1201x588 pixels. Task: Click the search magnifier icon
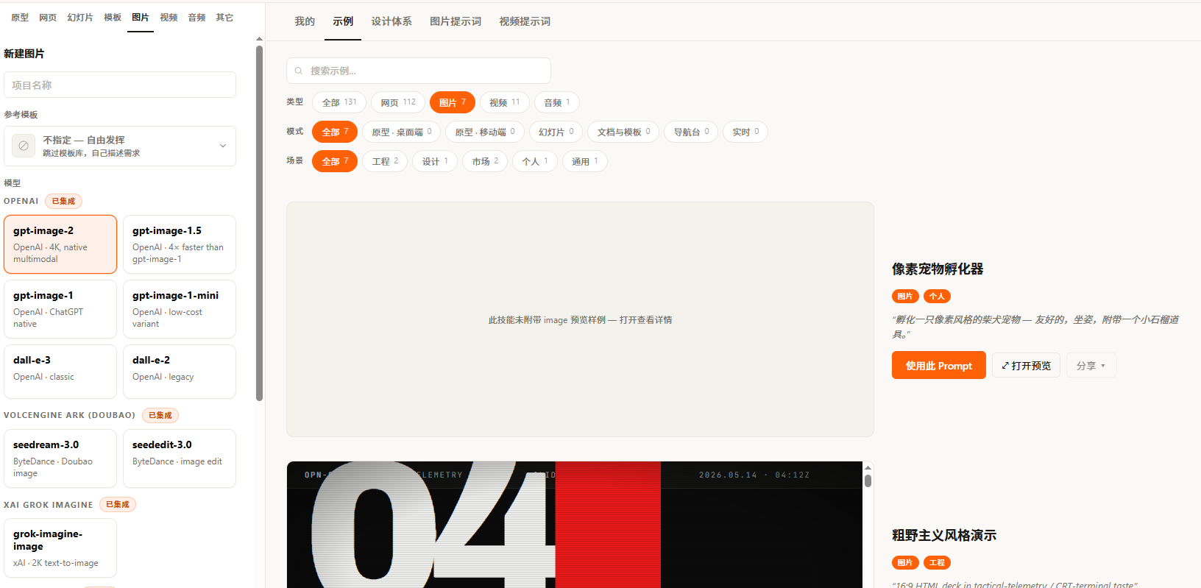[299, 71]
